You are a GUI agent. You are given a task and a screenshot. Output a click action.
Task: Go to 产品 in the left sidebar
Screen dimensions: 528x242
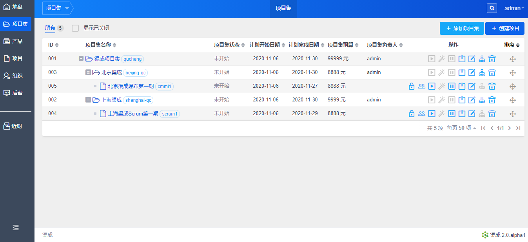pyautogui.click(x=17, y=41)
